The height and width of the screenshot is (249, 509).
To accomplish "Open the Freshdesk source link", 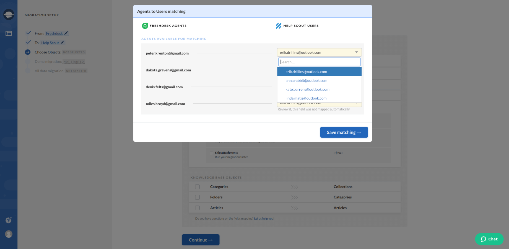I will coord(54,33).
